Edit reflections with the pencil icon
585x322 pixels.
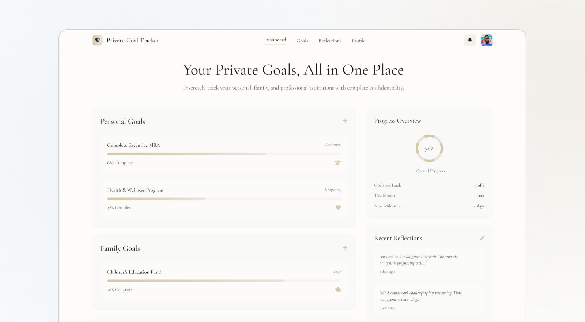tap(482, 238)
